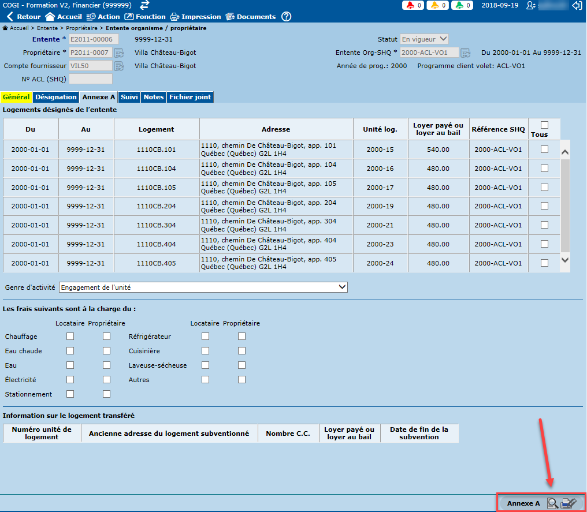Screen dimensions: 587x512
Task: Enable Réfrigérateur Propriétaire checkbox
Action: (x=242, y=336)
